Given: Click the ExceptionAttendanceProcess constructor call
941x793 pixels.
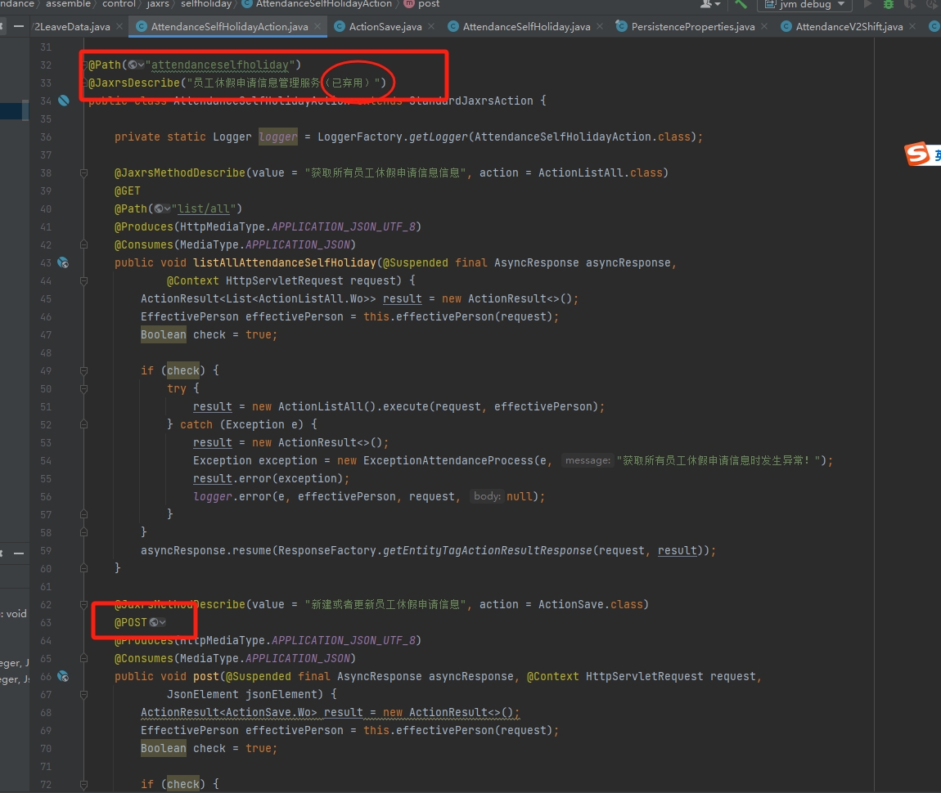Looking at the screenshot, I should click(448, 460).
